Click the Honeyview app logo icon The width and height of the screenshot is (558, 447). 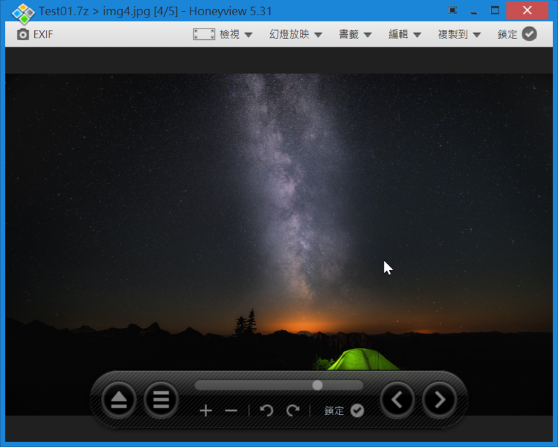click(x=23, y=13)
